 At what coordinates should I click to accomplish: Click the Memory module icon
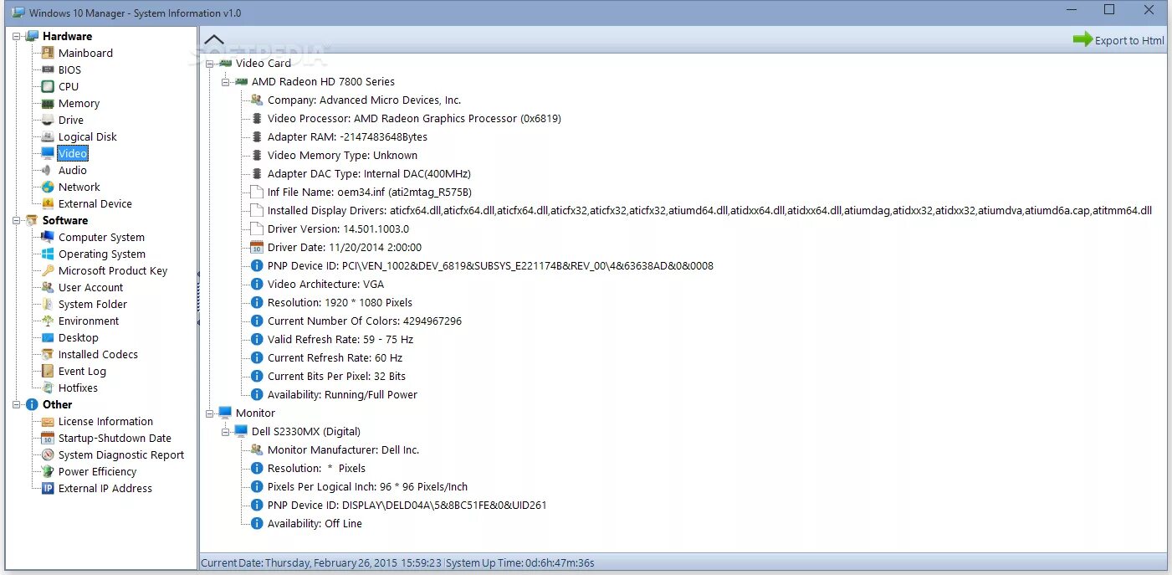pos(48,103)
